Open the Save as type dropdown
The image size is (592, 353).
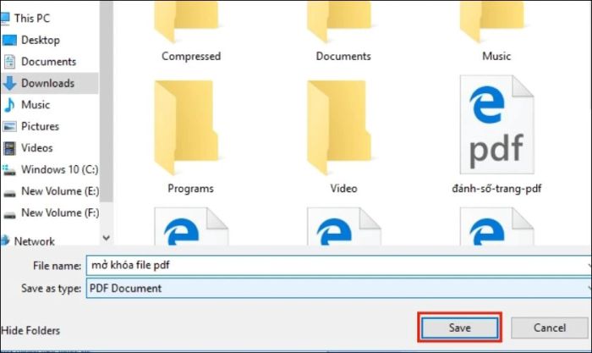338,288
